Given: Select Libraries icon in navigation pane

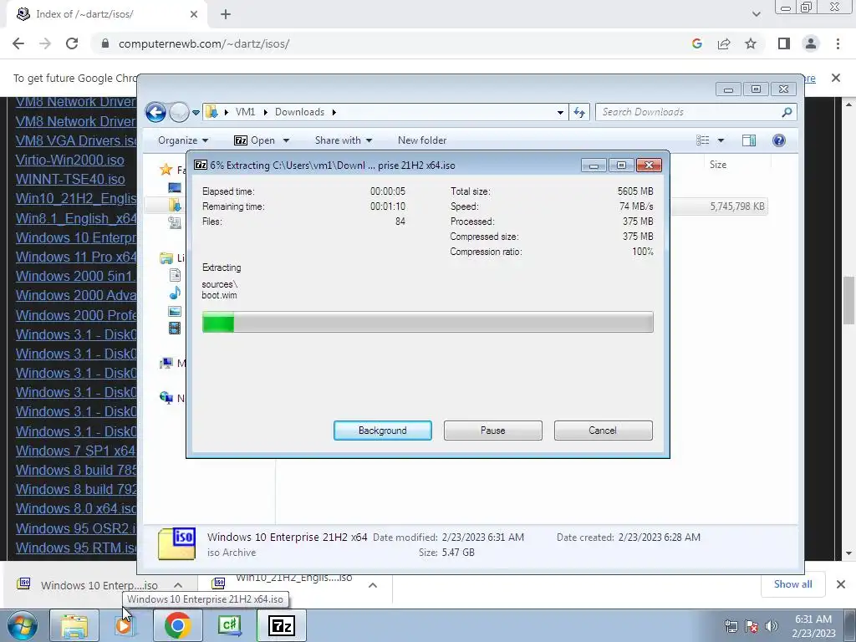Looking at the screenshot, I should [x=166, y=257].
